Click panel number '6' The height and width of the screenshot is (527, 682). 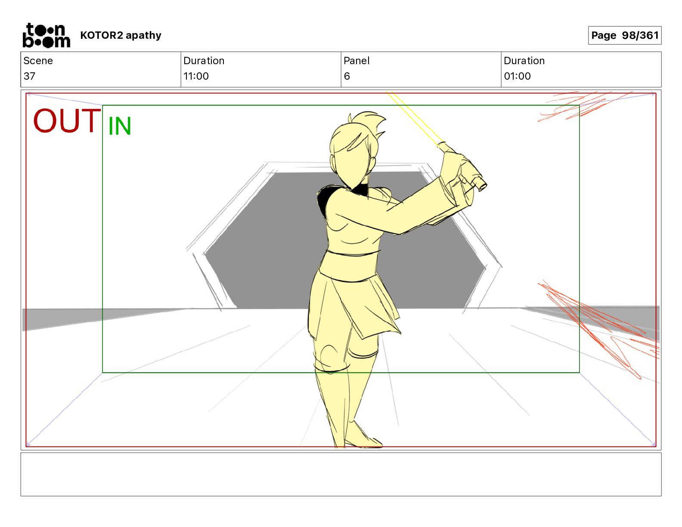click(347, 76)
